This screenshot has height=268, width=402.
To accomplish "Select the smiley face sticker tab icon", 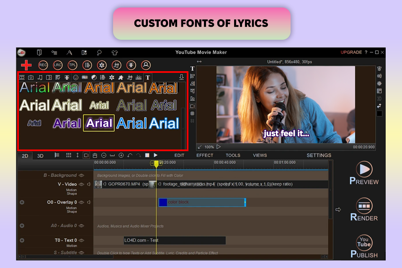I will click(x=76, y=77).
